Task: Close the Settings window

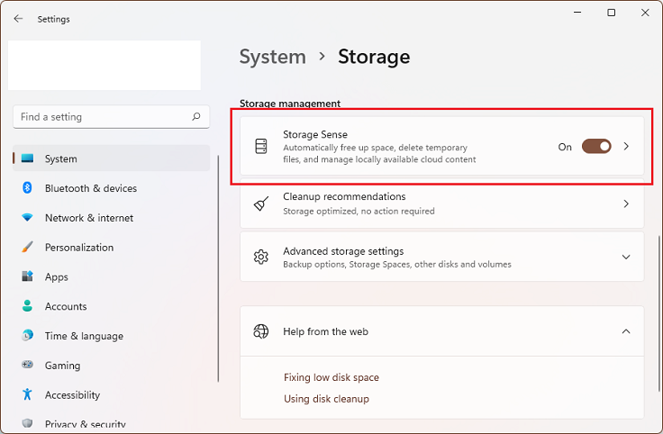Action: (x=645, y=13)
